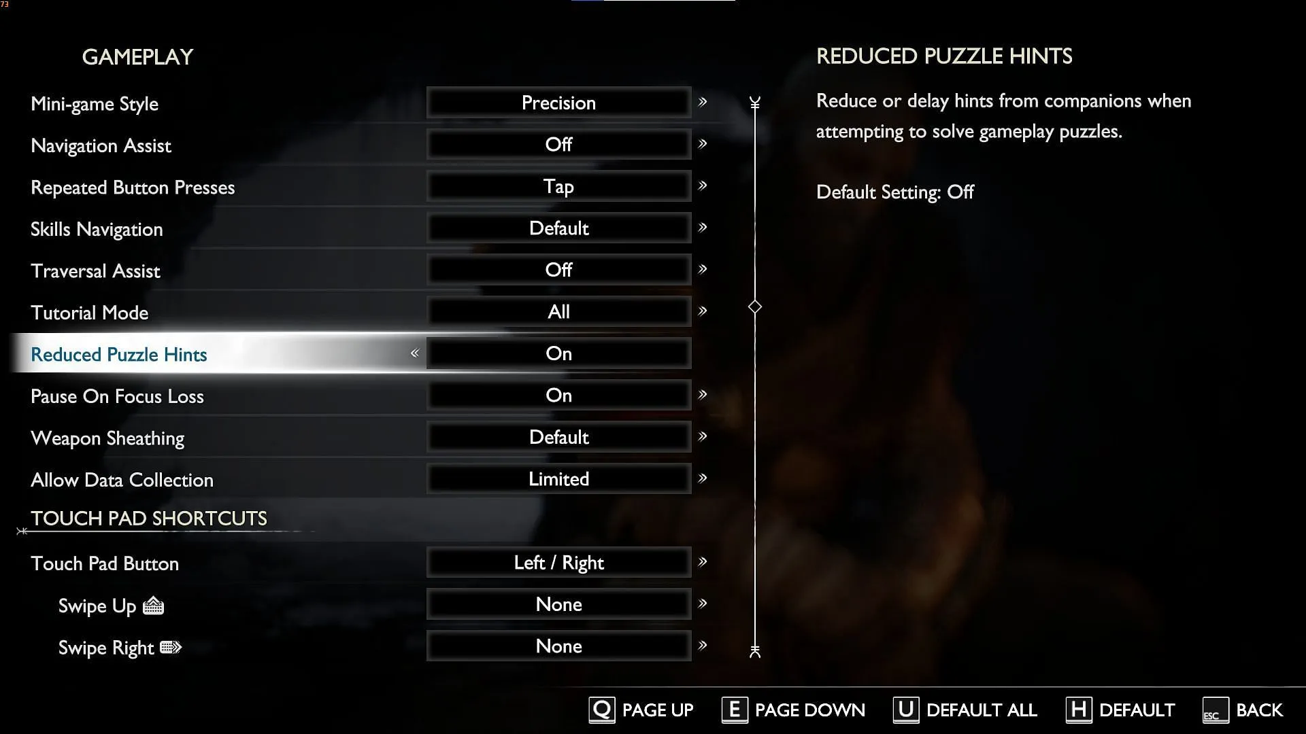This screenshot has width=1306, height=734.
Task: Click the DEFAULT ALL reset icon
Action: pos(905,709)
